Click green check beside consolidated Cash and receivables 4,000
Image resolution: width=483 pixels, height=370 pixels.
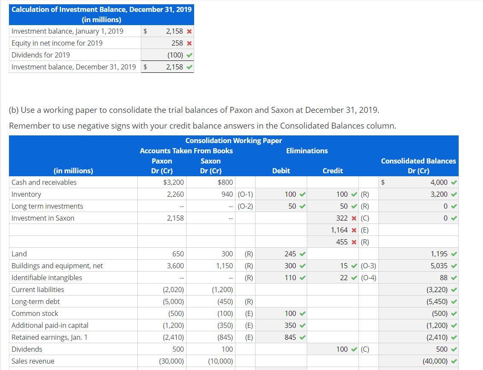[454, 183]
